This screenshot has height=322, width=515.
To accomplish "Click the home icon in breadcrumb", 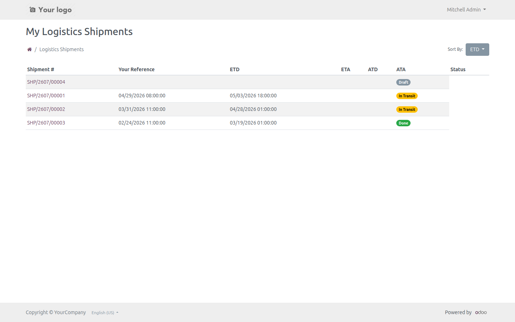I will pos(29,49).
